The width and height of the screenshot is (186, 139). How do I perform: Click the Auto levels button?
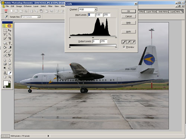coord(129,32)
